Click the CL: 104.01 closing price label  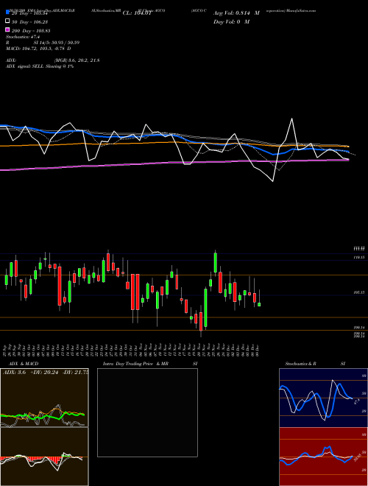[137, 13]
